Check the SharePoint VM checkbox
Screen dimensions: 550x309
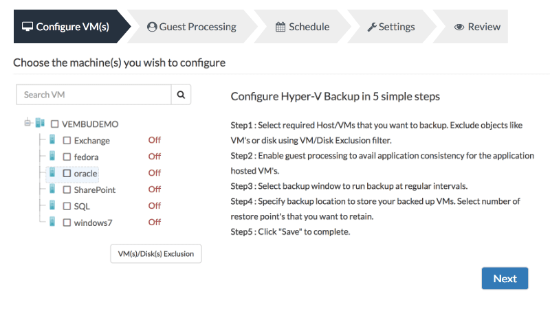tap(67, 190)
